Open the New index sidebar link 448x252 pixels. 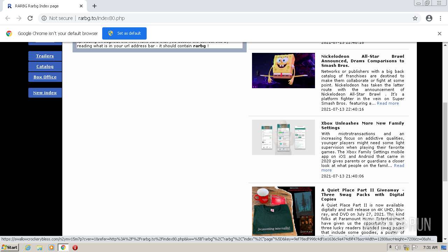[45, 93]
